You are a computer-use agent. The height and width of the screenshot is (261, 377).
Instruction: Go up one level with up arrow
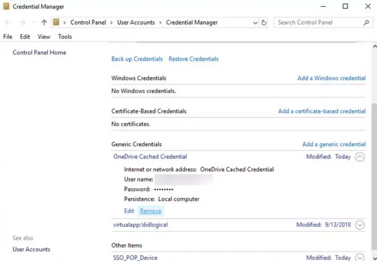[x=44, y=22]
